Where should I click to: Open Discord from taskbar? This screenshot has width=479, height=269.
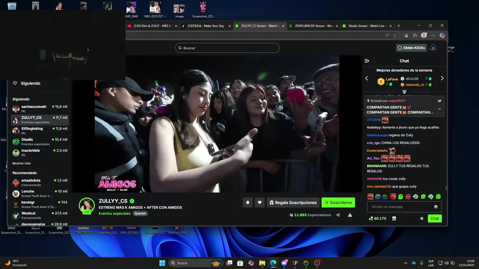click(x=284, y=263)
